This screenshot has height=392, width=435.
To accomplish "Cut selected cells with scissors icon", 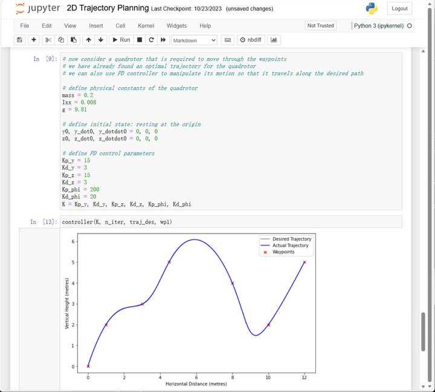I will pyautogui.click(x=48, y=40).
